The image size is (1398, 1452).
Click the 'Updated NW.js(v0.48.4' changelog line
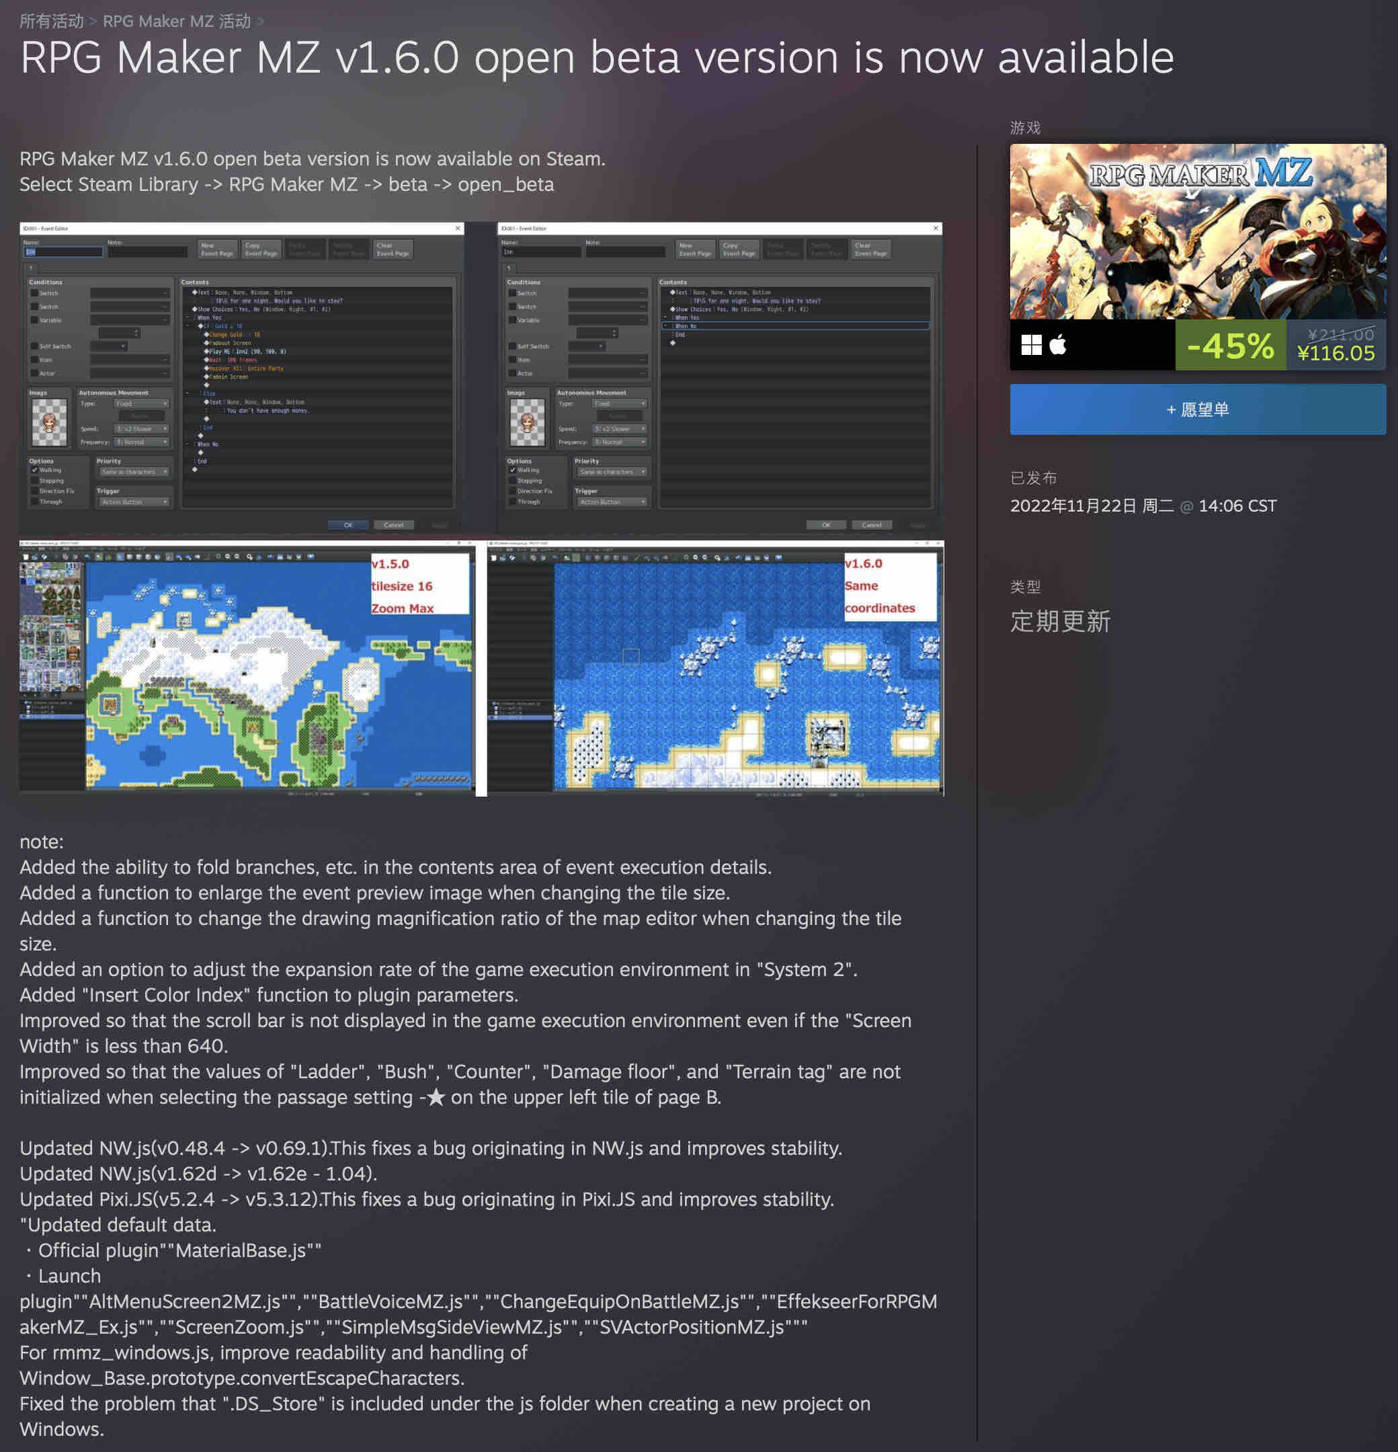point(430,1148)
